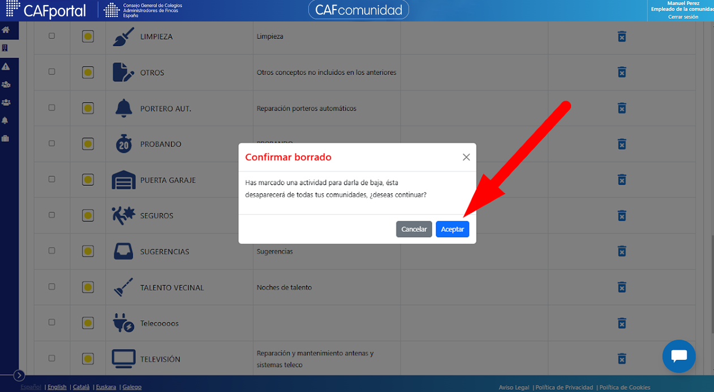
Task: Click Aceptar to confirm deletion
Action: [x=452, y=229]
